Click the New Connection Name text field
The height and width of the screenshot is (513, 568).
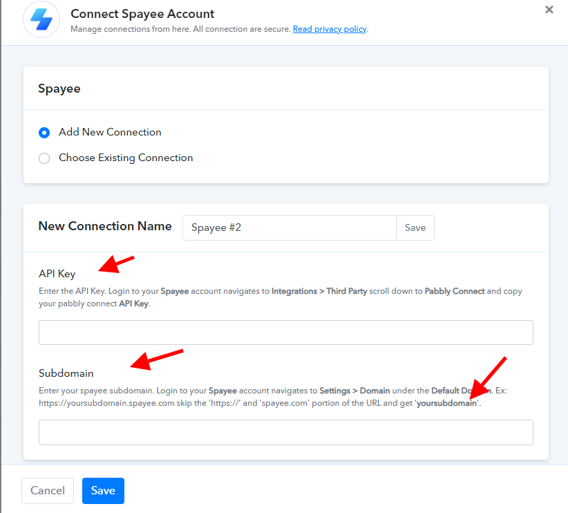(289, 227)
